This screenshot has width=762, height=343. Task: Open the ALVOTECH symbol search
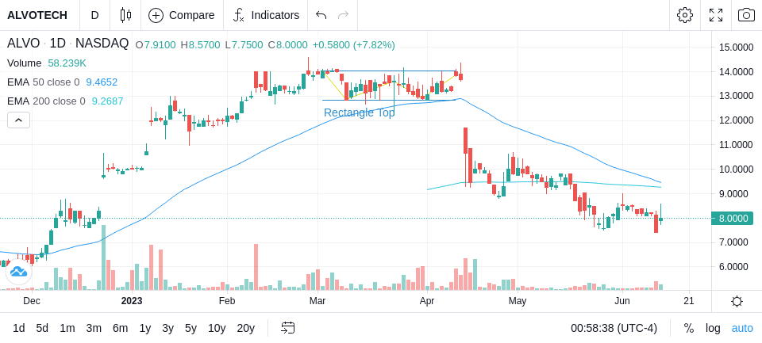[37, 15]
